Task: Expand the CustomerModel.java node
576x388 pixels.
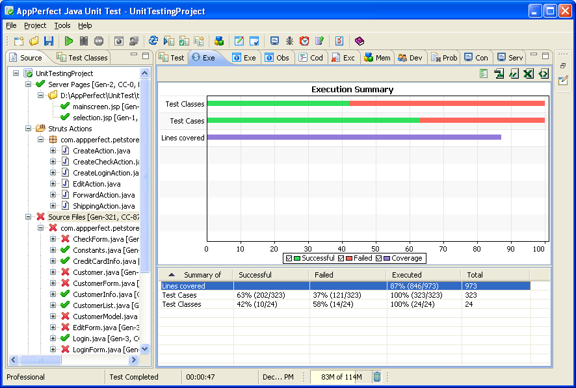Action: point(53,316)
